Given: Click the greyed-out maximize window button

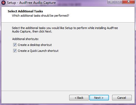Looking at the screenshot, I should 119,2.
